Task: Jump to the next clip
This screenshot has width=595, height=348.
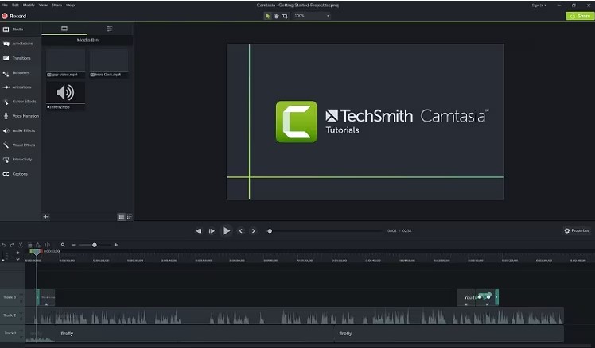Action: point(254,231)
